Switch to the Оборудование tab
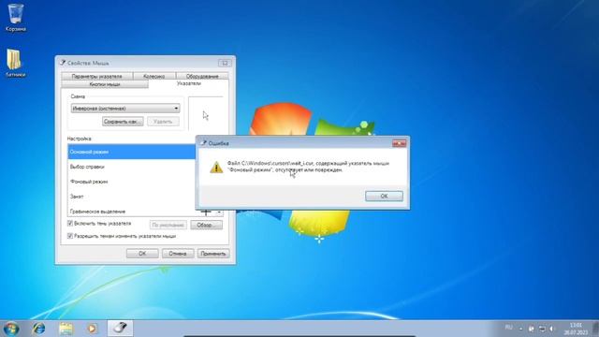 pos(202,76)
